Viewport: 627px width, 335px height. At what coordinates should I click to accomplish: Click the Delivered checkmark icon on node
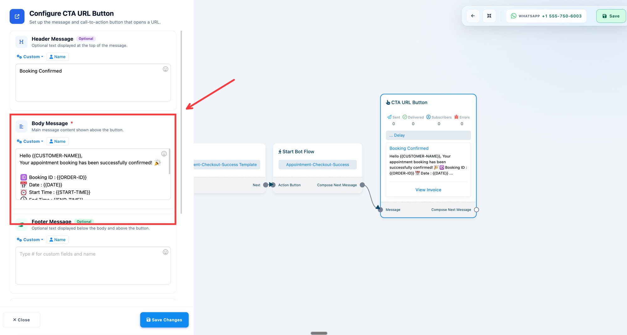[x=405, y=117]
